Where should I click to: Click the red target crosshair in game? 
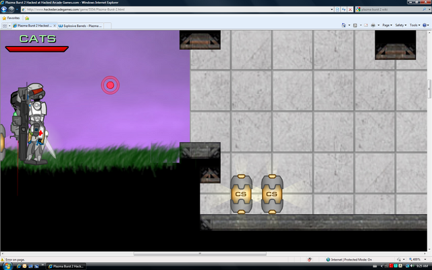tap(110, 85)
